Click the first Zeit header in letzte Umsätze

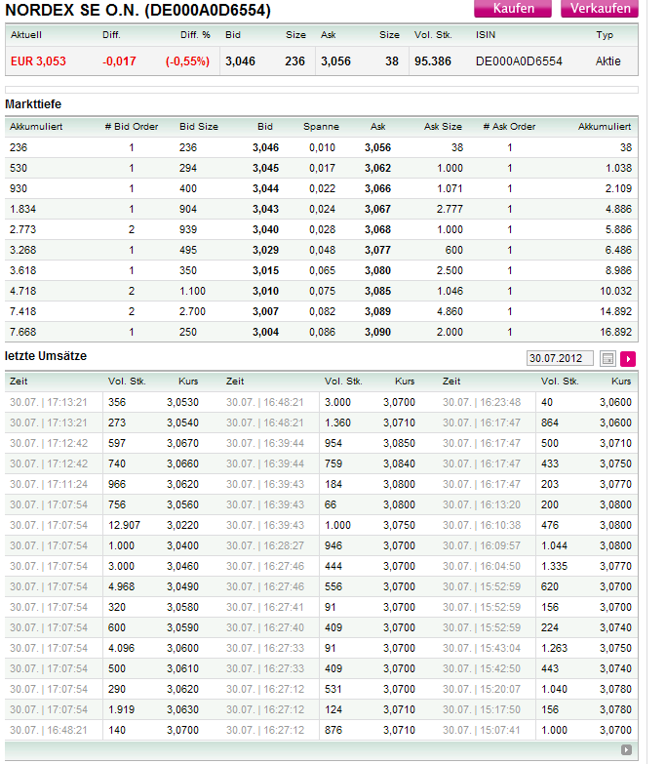[19, 382]
